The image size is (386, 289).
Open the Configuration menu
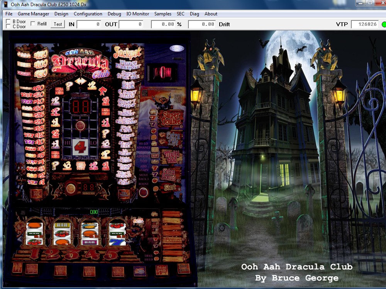coord(88,14)
